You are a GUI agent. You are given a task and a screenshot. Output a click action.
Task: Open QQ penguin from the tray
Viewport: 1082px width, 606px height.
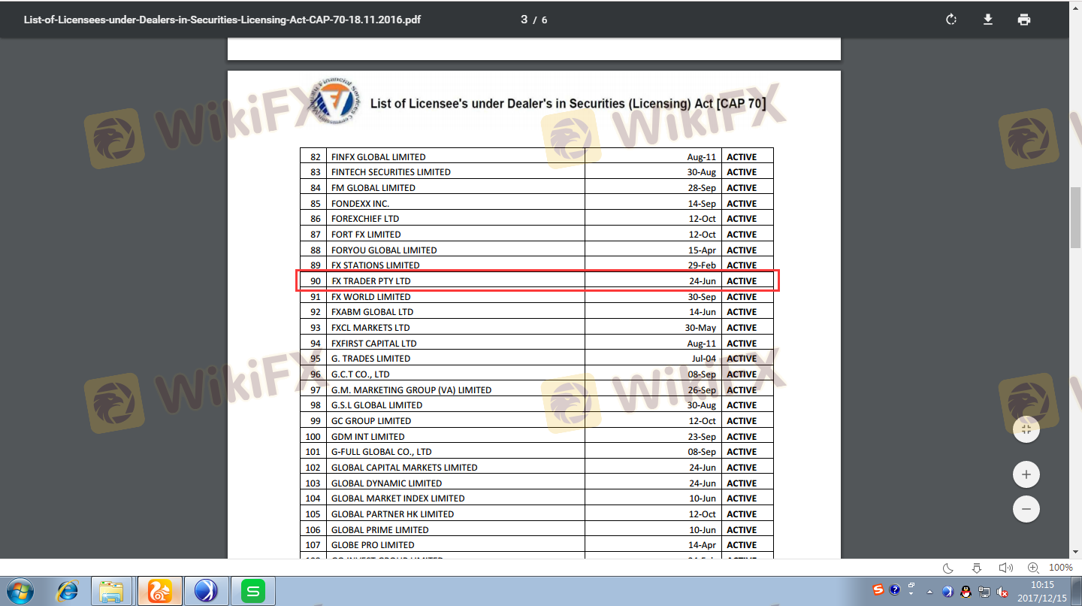point(966,592)
